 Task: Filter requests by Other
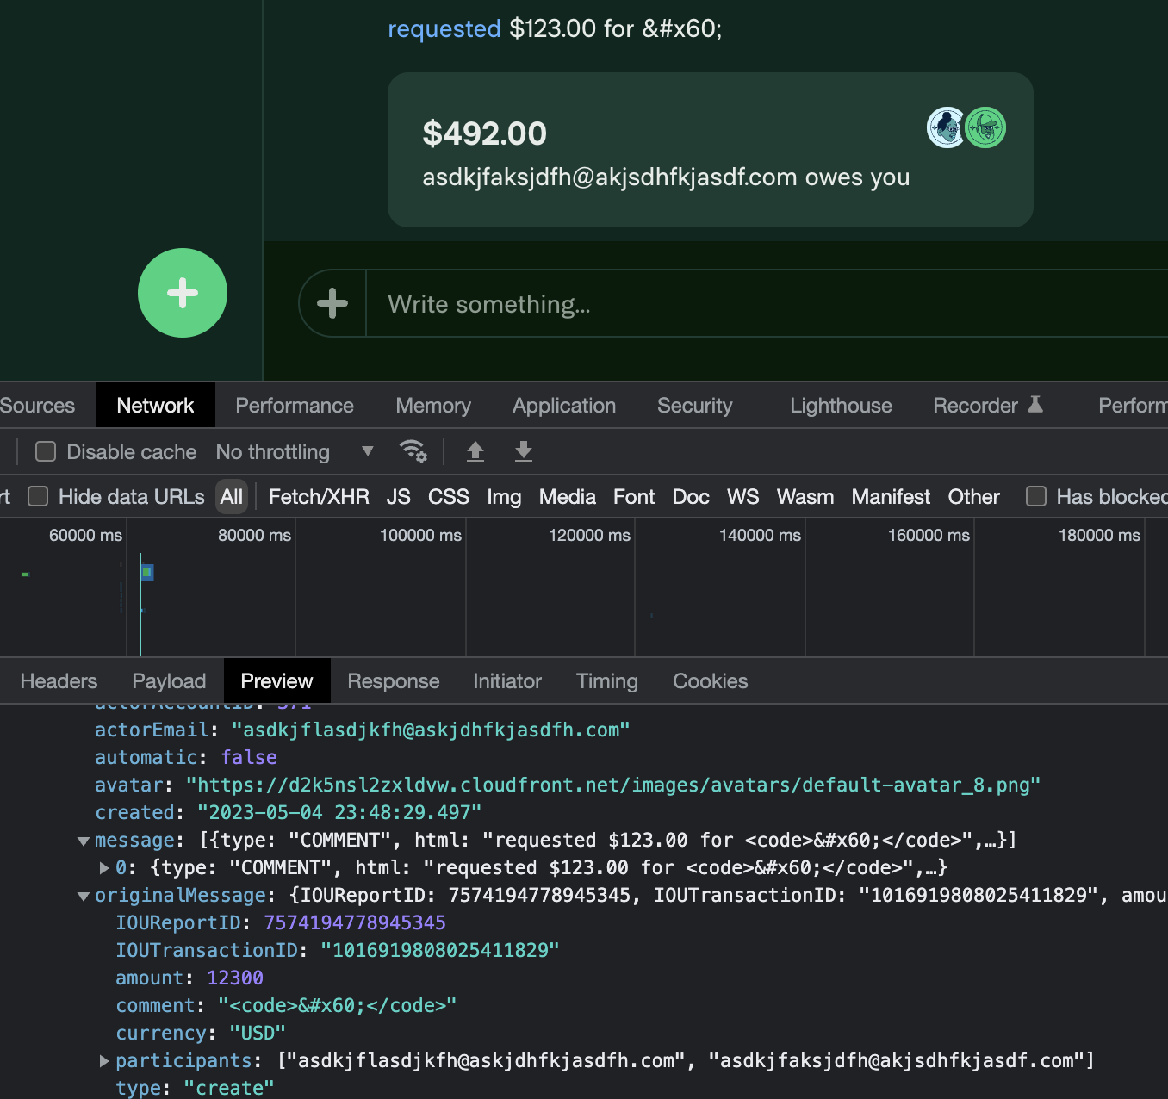pos(974,496)
